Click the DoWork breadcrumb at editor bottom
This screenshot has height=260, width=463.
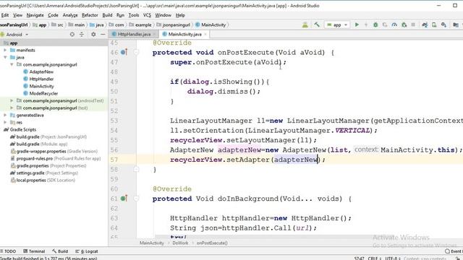tap(180, 243)
